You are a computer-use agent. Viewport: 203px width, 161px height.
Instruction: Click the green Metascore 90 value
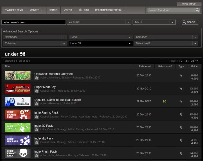pos(165,101)
